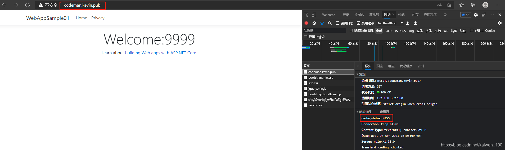
Task: Open Network panel settings gear
Action: pos(500,23)
